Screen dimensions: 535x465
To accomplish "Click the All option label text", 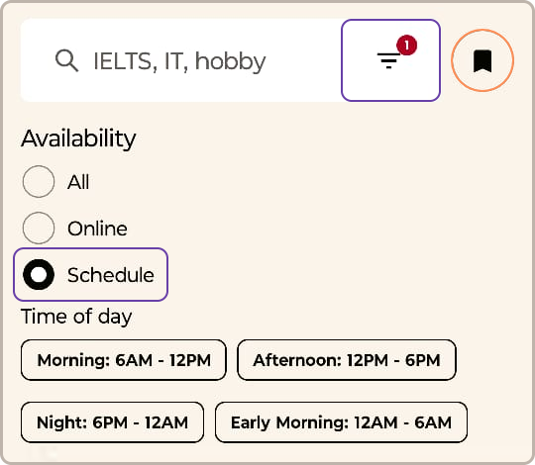I will (x=78, y=182).
